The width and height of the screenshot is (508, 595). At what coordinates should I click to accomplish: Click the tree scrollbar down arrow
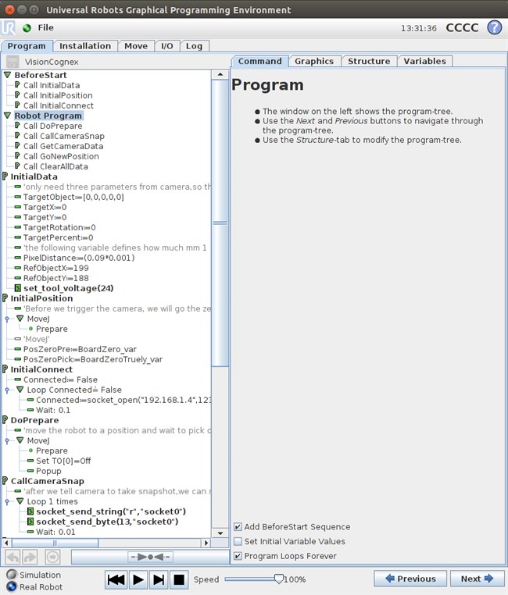[x=220, y=533]
